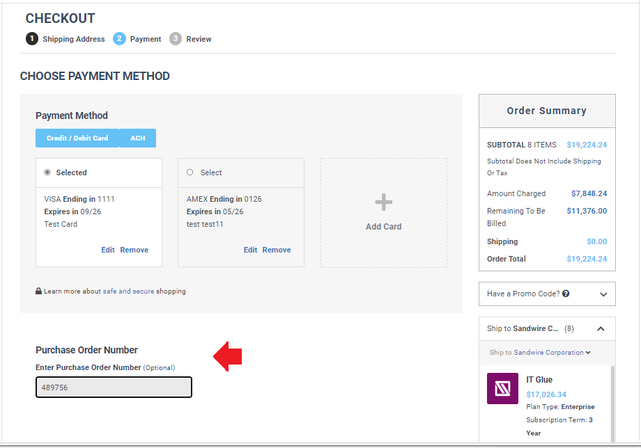
Task: Switch to ACH payment tab
Action: (138, 138)
